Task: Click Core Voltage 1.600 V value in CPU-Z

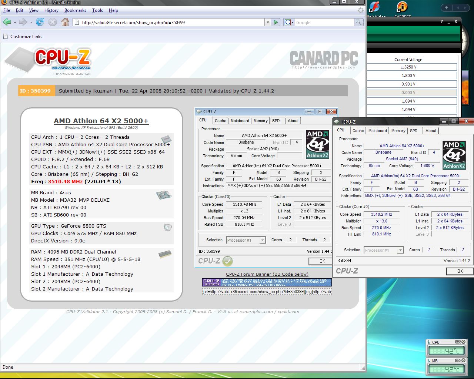Action: pyautogui.click(x=428, y=166)
